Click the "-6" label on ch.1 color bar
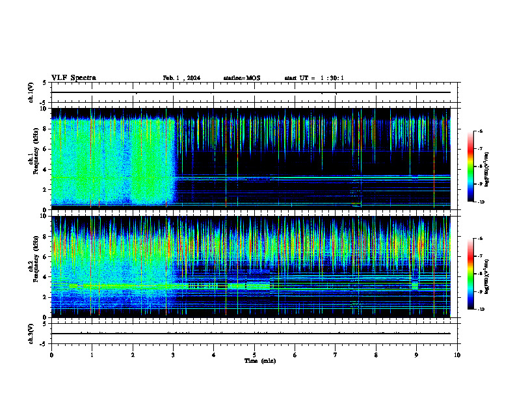 pyautogui.click(x=480, y=131)
